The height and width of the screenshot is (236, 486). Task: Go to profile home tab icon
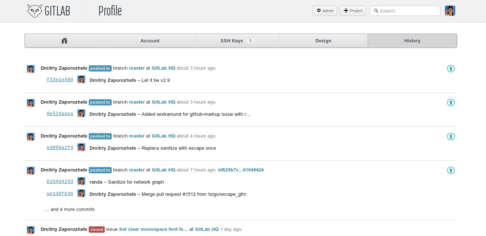tap(64, 41)
